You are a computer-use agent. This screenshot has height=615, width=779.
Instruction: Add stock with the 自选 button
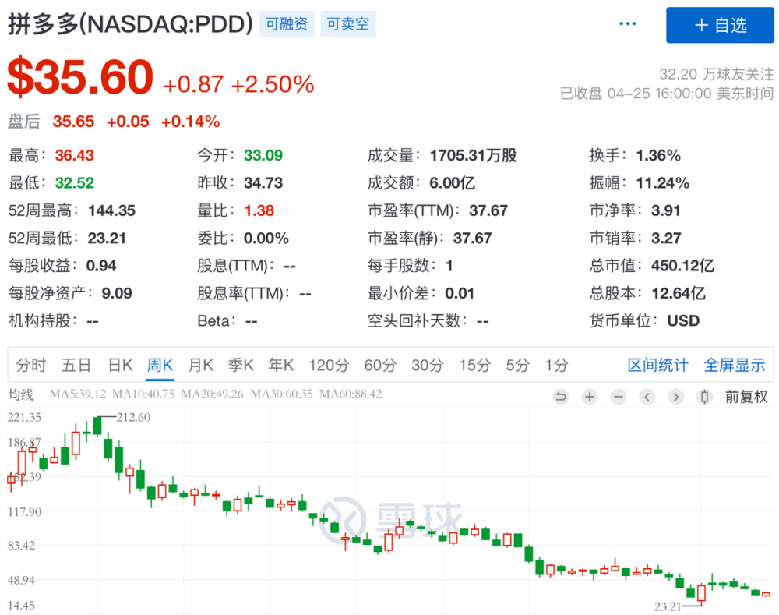tap(720, 25)
